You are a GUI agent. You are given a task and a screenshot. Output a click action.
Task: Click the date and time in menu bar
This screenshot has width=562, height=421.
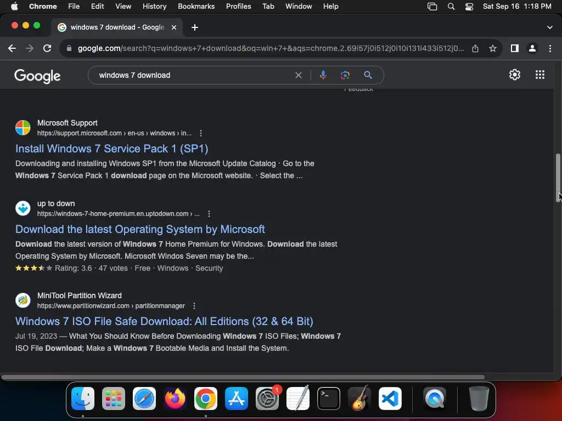click(517, 7)
